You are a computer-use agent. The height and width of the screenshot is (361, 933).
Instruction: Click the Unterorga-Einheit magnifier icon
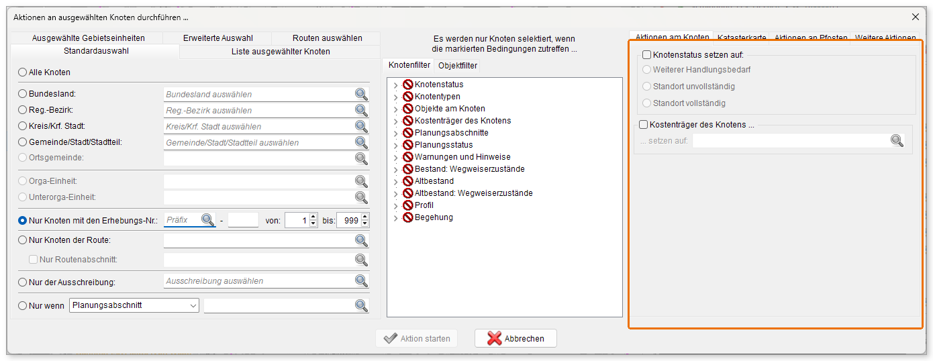point(361,198)
